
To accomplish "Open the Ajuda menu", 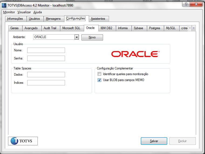I will tap(37, 12).
